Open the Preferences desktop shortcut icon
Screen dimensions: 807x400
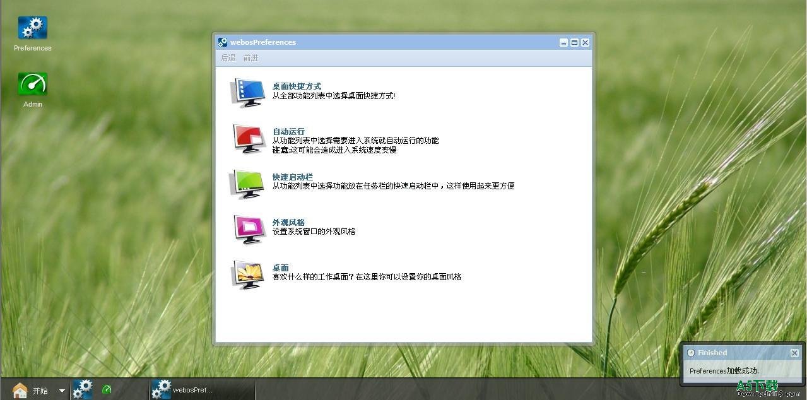33,27
